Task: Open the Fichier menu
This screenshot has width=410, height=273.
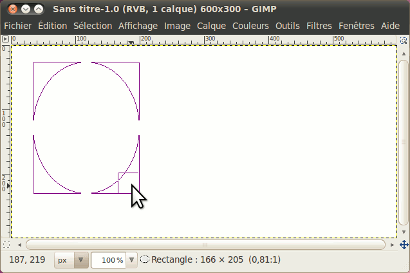Action: 18,26
